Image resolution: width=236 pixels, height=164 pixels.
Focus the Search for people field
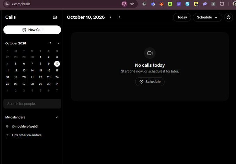[32, 104]
